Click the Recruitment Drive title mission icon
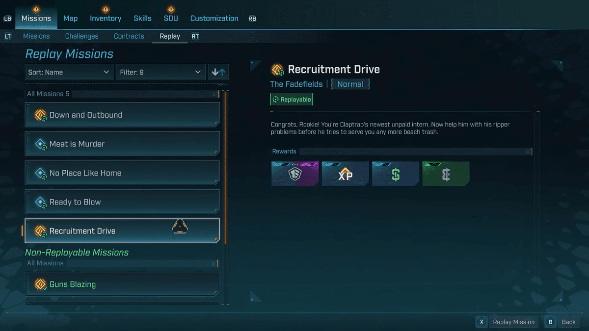Image resolution: width=589 pixels, height=331 pixels. pos(277,70)
